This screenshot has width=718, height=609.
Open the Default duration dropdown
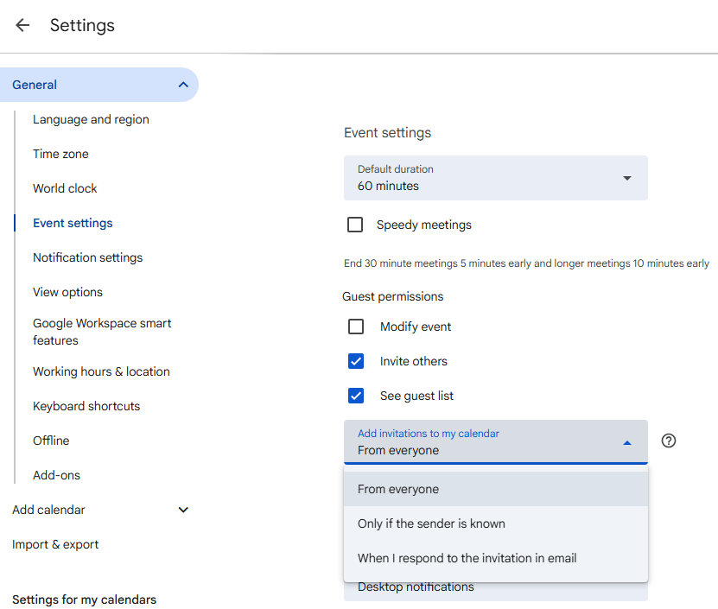pos(495,178)
